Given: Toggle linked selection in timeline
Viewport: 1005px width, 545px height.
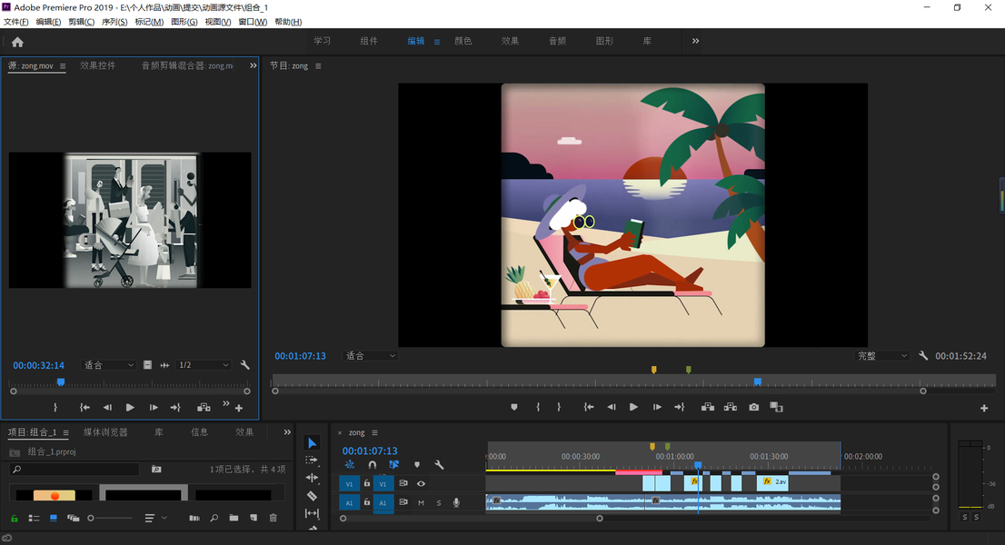Looking at the screenshot, I should pos(393,465).
